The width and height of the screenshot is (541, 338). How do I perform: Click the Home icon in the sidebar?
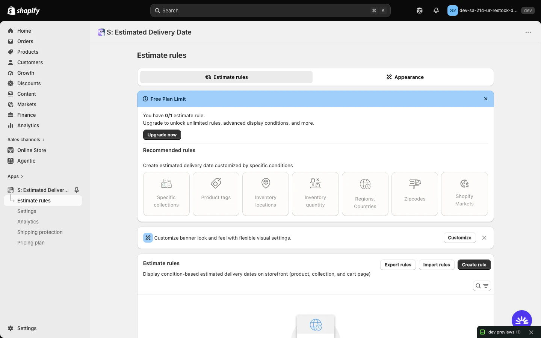[11, 31]
